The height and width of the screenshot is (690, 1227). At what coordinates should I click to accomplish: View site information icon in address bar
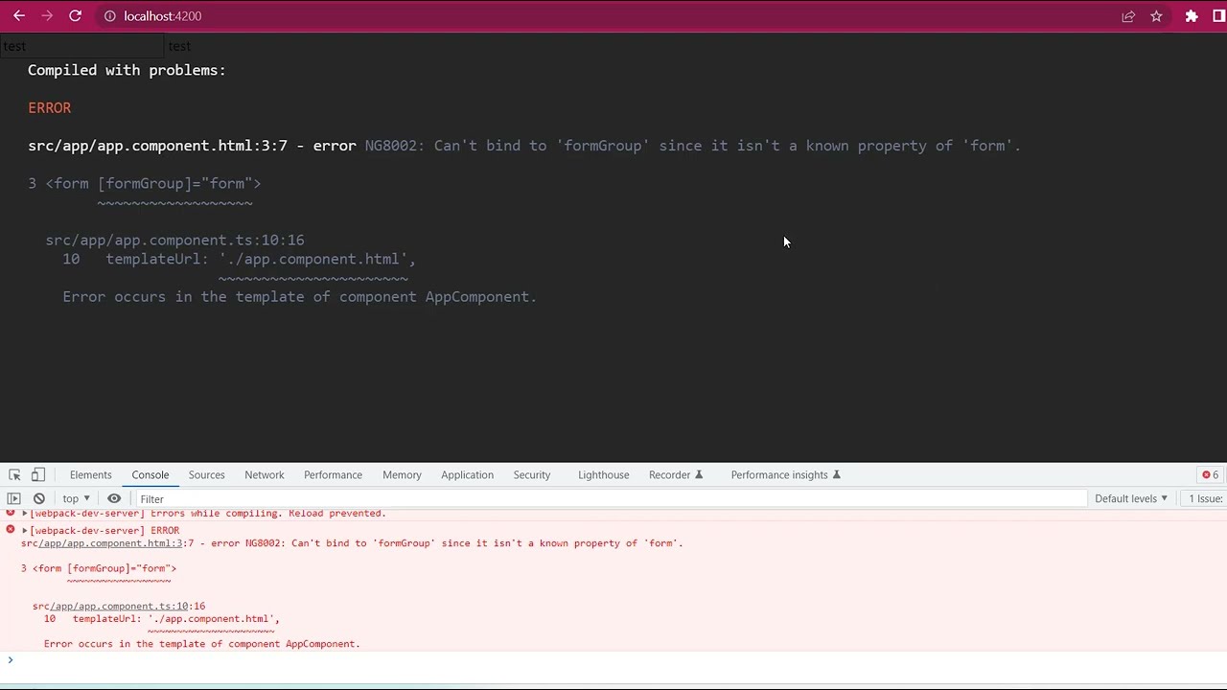[x=109, y=16]
